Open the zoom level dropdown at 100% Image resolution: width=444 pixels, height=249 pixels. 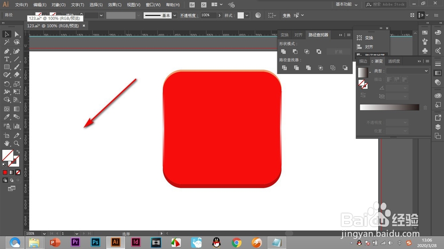[44, 233]
